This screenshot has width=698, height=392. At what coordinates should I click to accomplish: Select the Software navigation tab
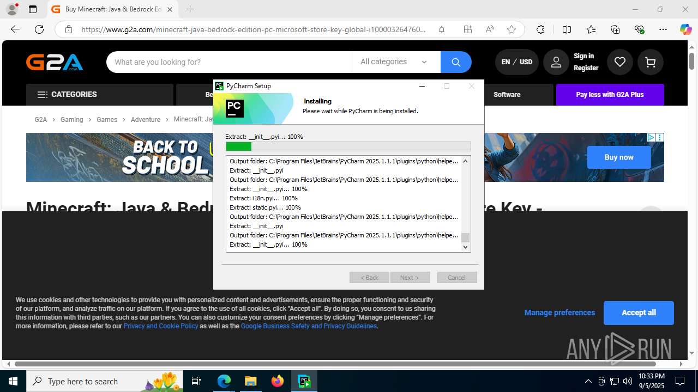[x=507, y=95]
